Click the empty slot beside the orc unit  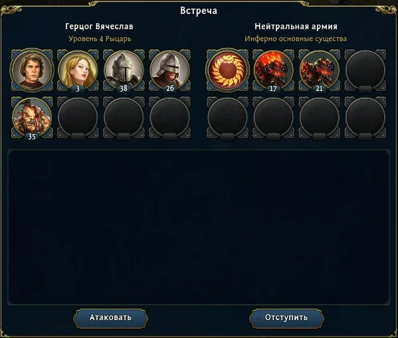pyautogui.click(x=78, y=118)
